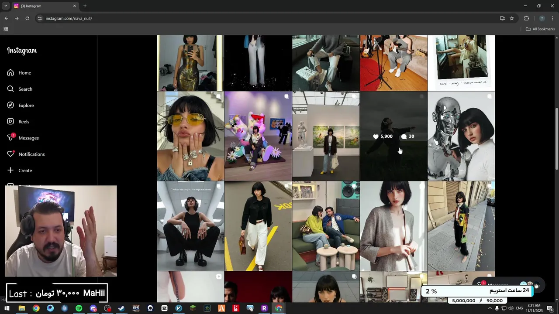559x314 pixels.
Task: Select the (3) Instagram tab
Action: 45,6
